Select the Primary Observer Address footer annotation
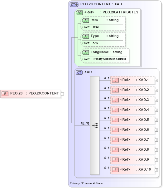Screen dimensions: 163x188 87,183
